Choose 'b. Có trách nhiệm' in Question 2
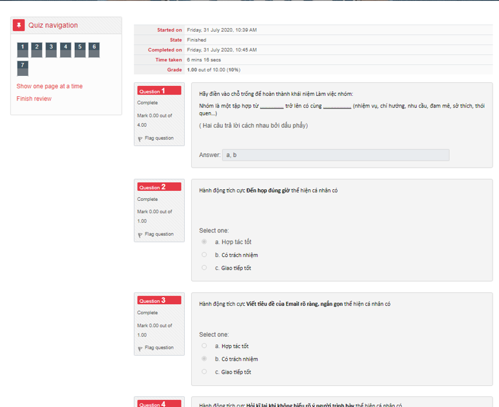499x407 pixels. click(204, 255)
